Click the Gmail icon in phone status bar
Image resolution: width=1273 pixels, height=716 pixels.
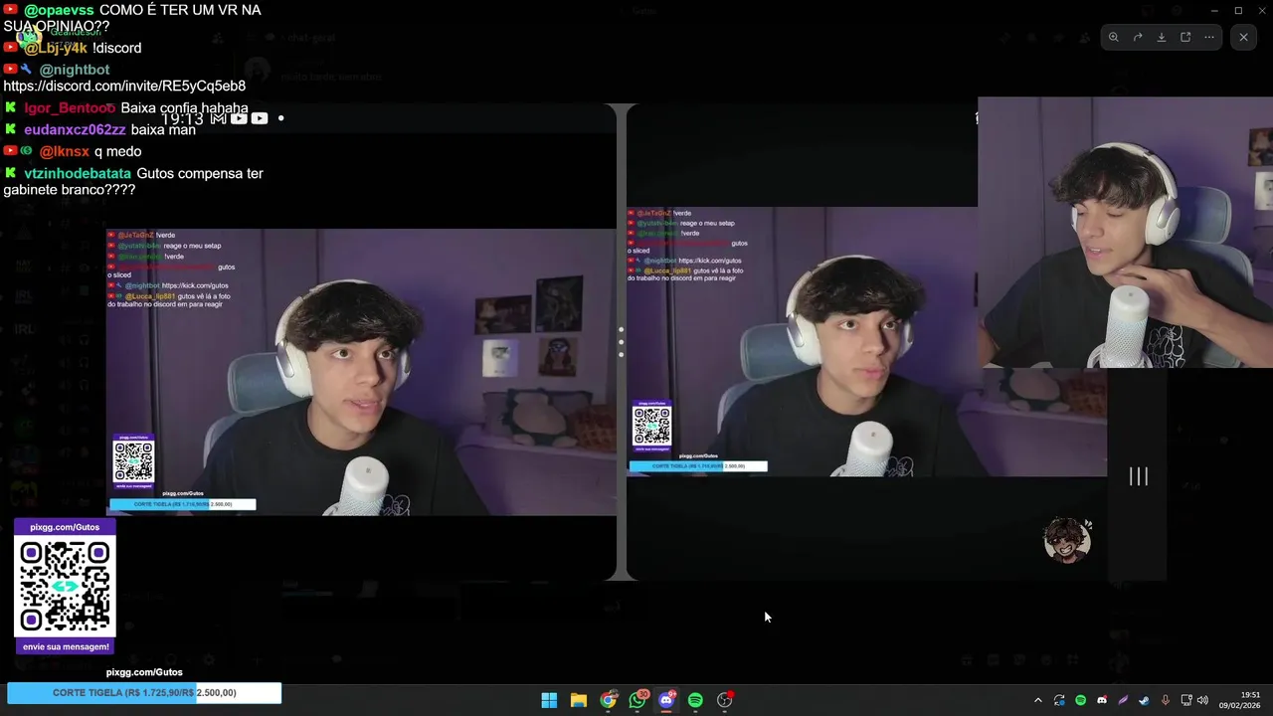[x=219, y=118]
